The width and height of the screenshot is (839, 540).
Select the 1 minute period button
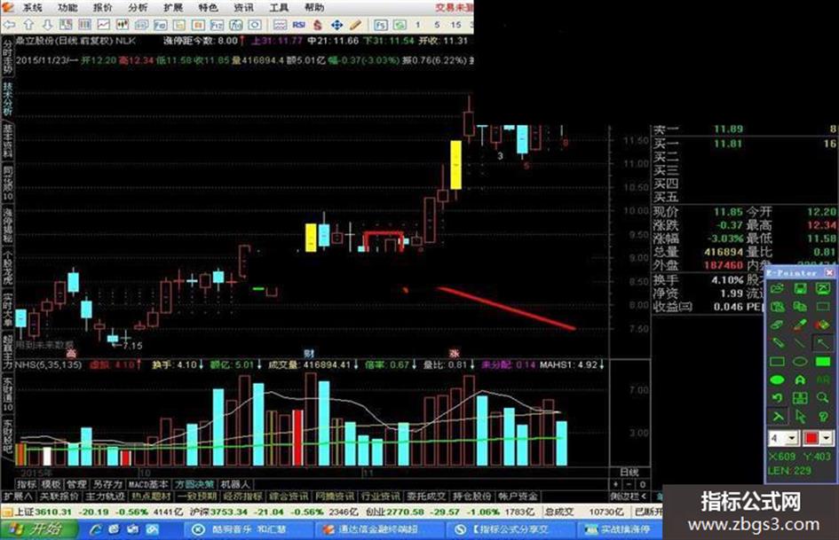(417, 25)
